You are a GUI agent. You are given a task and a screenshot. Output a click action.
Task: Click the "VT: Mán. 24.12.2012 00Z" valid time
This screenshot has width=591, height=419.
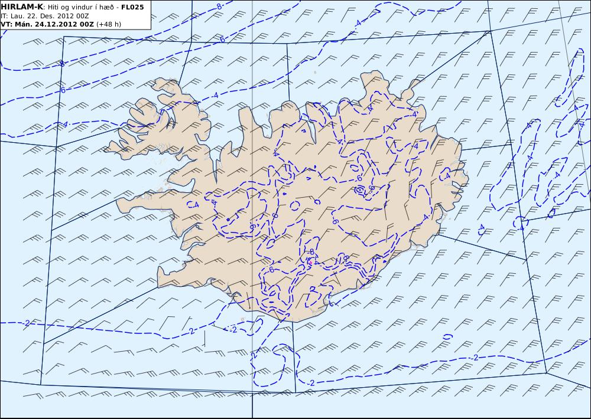47,24
